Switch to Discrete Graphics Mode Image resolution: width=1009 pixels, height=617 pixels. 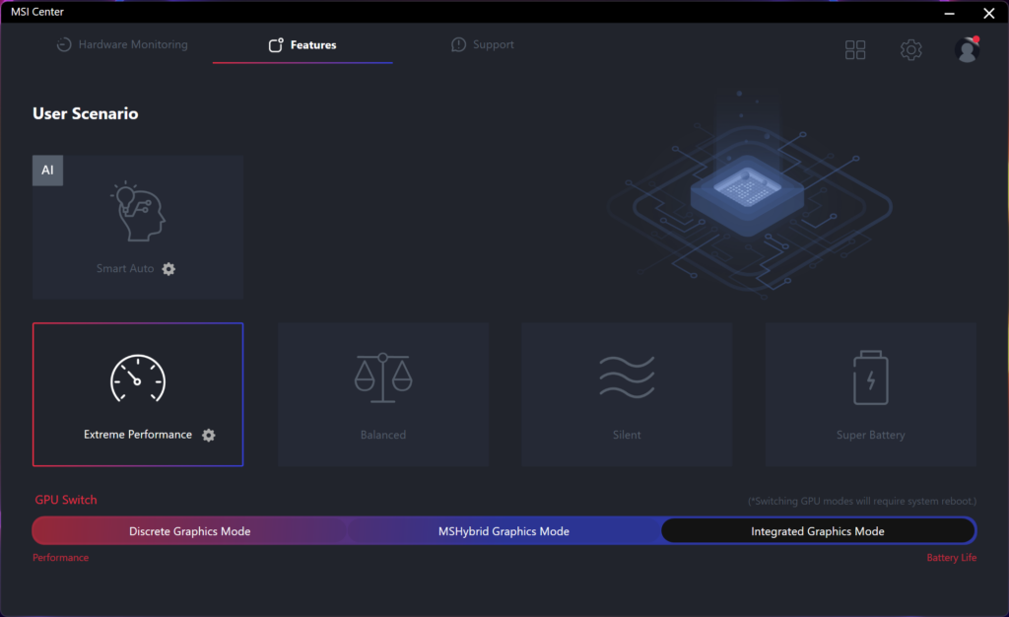click(190, 531)
